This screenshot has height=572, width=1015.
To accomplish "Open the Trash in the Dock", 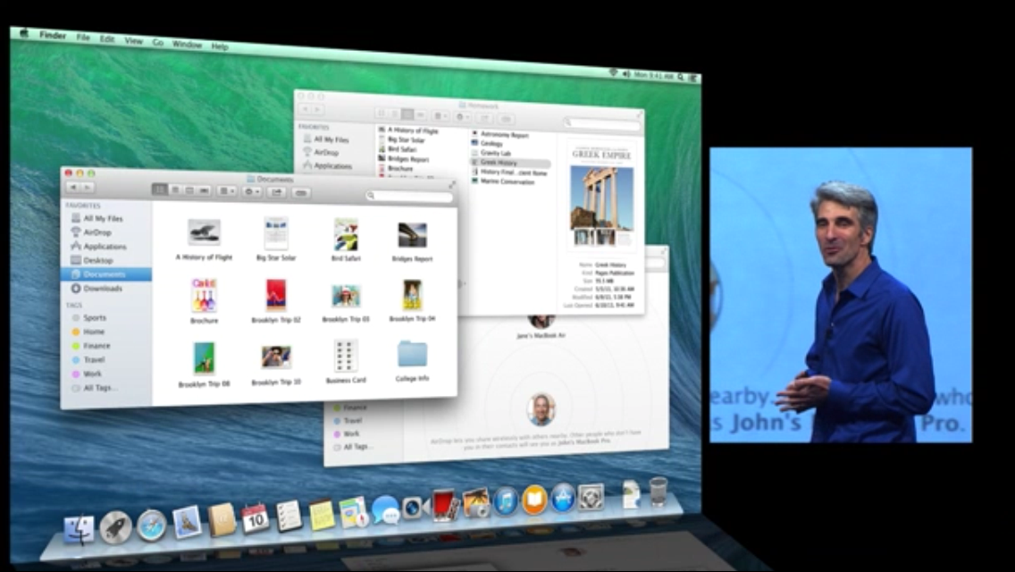I will 658,491.
